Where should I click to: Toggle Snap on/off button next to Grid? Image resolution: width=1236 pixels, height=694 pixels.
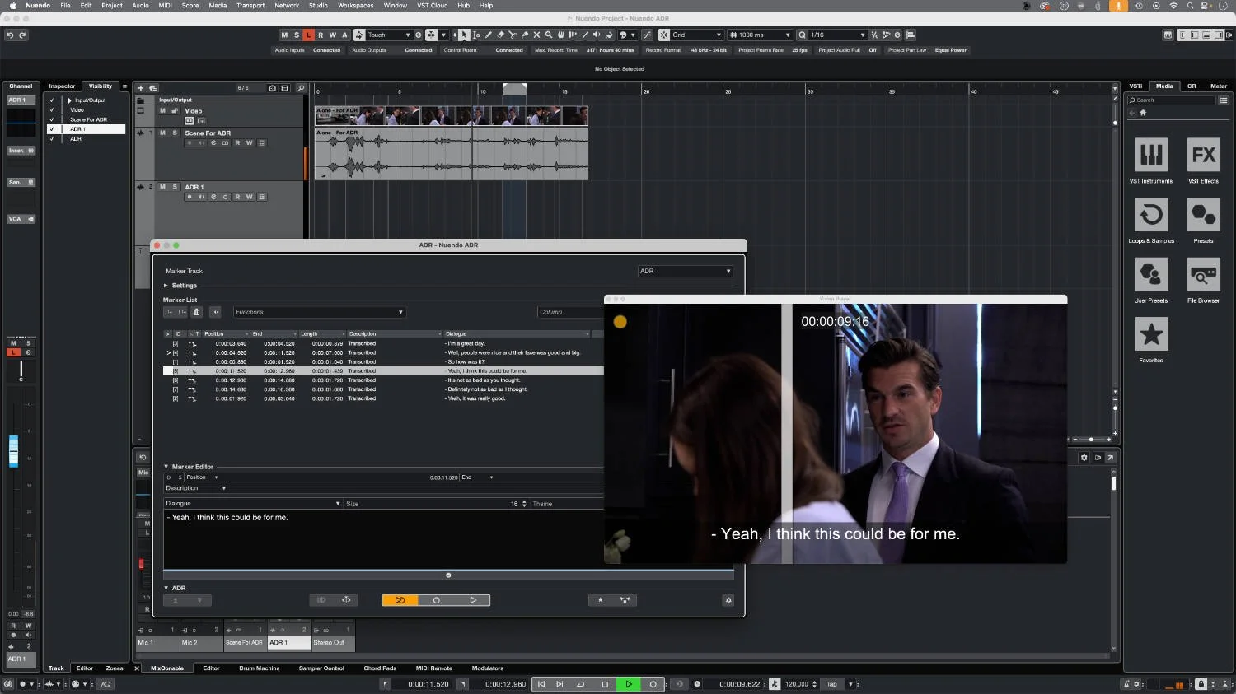[663, 35]
